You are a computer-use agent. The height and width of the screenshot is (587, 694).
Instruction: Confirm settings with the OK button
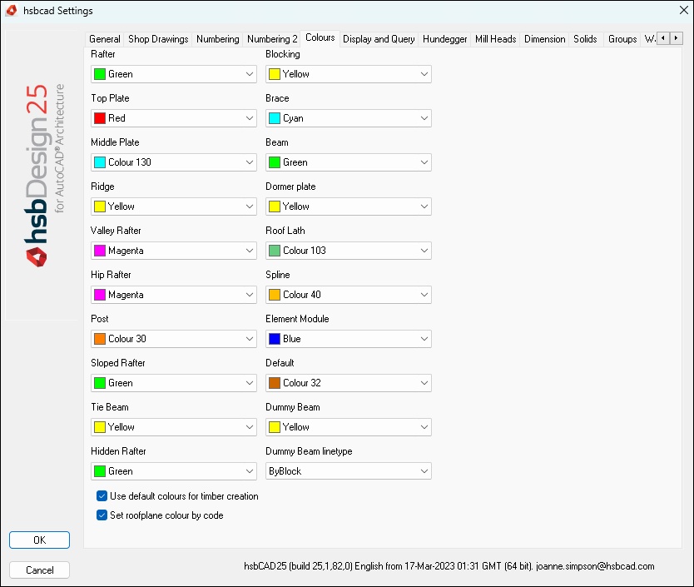tap(39, 540)
